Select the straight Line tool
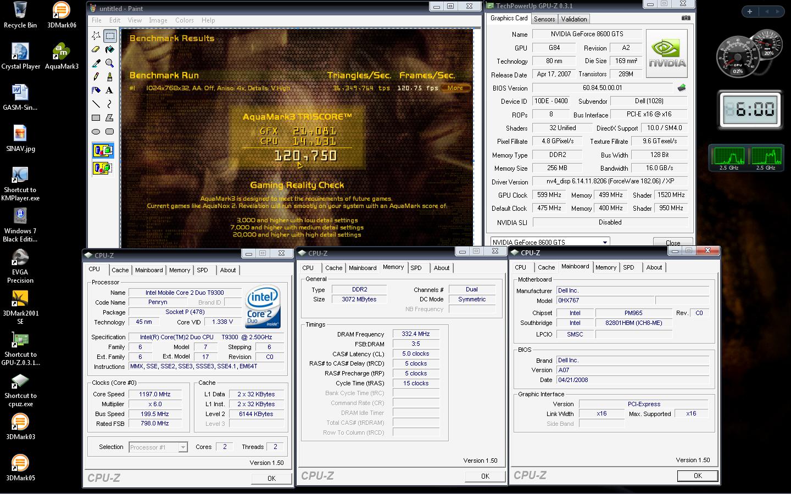 [x=96, y=104]
